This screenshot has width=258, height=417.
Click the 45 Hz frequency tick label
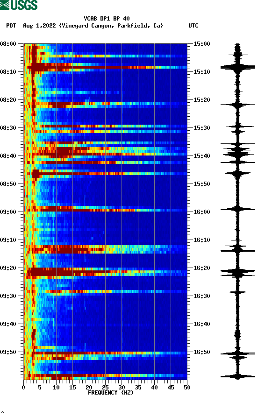(171, 388)
